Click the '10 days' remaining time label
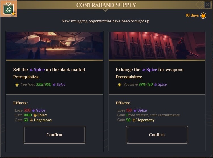The height and width of the screenshot is (158, 213). pos(192,15)
